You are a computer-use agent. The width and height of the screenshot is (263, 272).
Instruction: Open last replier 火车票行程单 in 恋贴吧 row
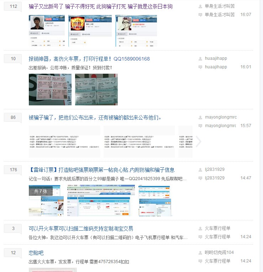[x=217, y=261]
